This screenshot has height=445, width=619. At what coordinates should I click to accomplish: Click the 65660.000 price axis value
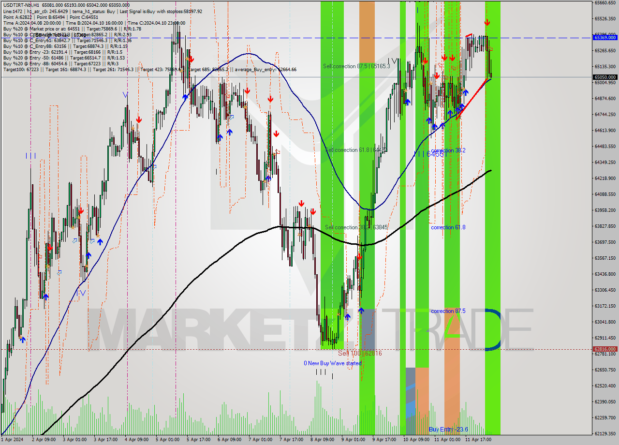(605, 2)
